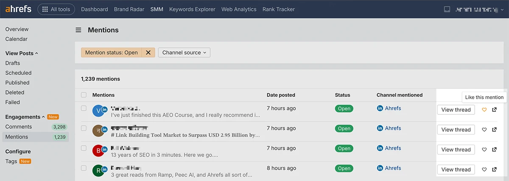Open Drafts posts
Image resolution: width=509 pixels, height=181 pixels.
click(x=13, y=63)
